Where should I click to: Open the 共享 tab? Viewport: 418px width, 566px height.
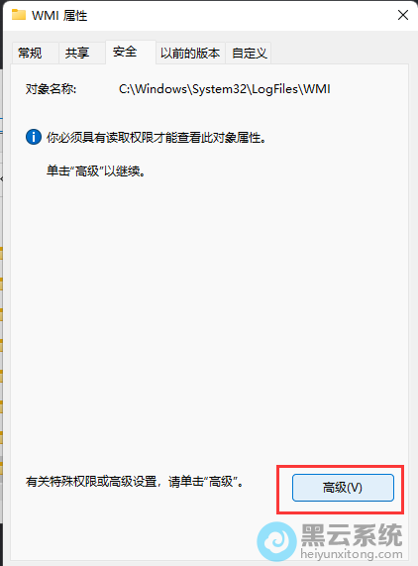point(81,54)
